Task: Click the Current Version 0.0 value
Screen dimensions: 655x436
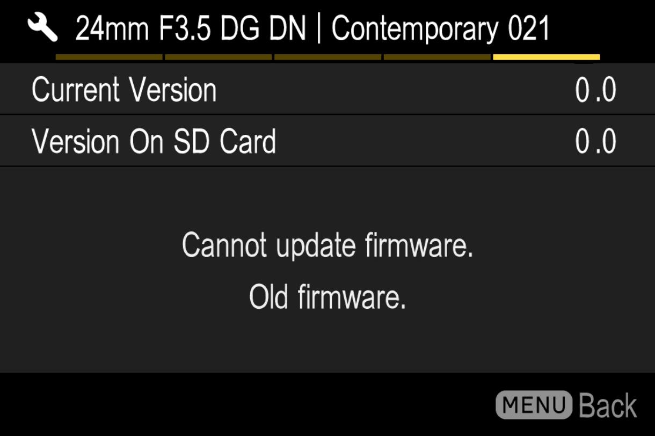Action: point(595,90)
